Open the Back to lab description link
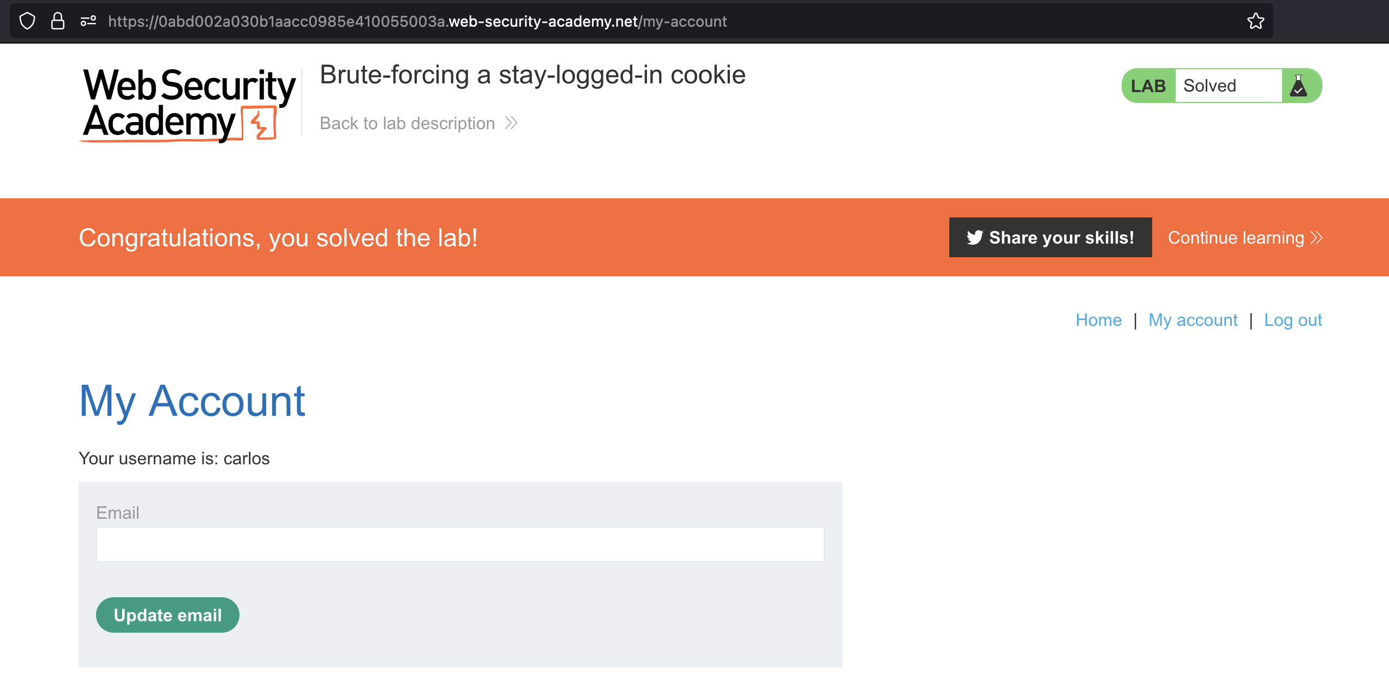1389x691 pixels. (407, 123)
